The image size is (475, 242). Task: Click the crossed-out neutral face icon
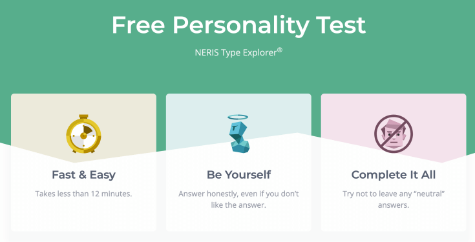pyautogui.click(x=394, y=134)
